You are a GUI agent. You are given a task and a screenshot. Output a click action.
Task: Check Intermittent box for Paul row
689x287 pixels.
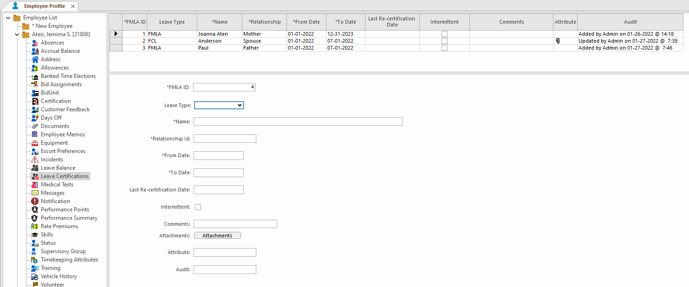click(x=444, y=48)
